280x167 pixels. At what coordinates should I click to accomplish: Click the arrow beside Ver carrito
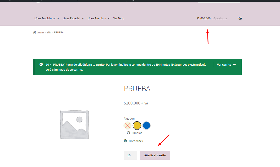click(x=234, y=65)
